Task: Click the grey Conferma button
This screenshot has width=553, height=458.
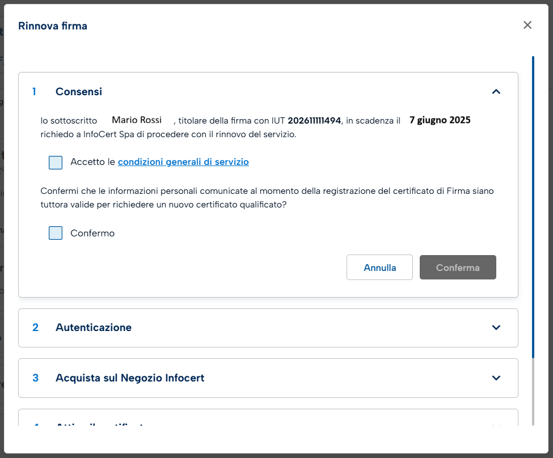Action: tap(458, 268)
